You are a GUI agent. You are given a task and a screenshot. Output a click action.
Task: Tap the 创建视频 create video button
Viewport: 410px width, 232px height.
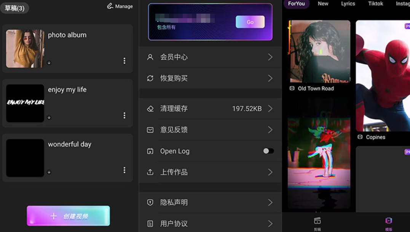point(68,215)
